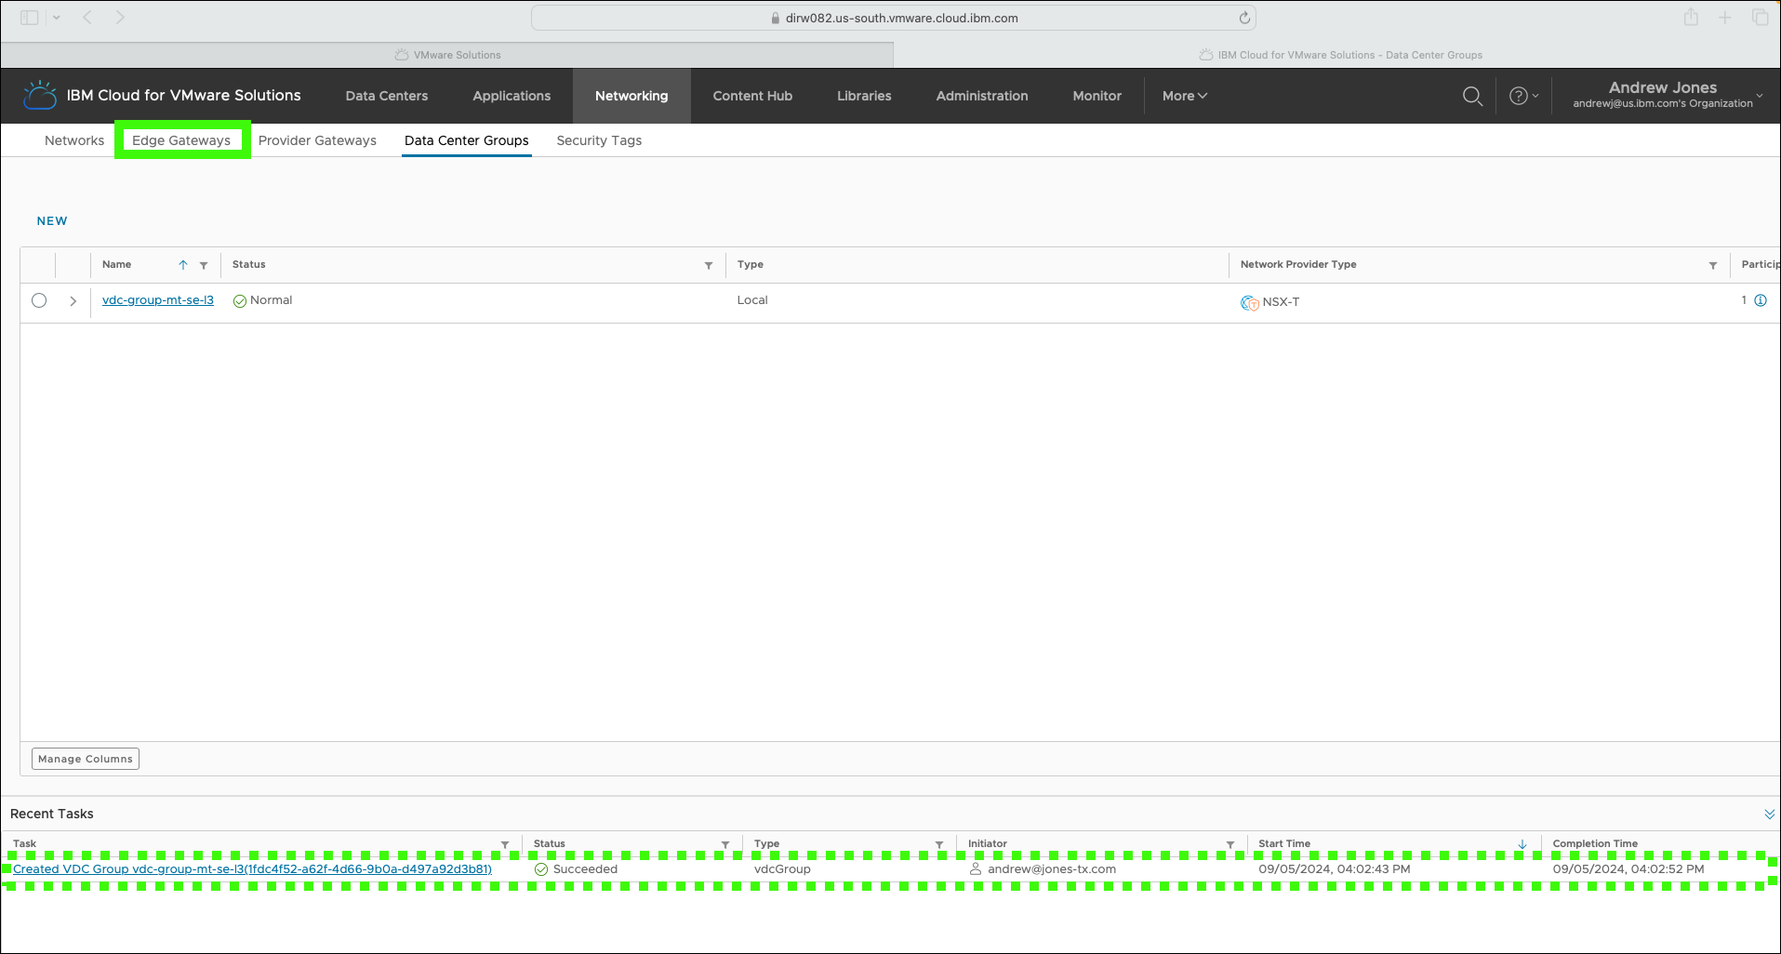This screenshot has height=954, width=1781.
Task: Click the NSX-T provider icon
Action: click(1250, 302)
